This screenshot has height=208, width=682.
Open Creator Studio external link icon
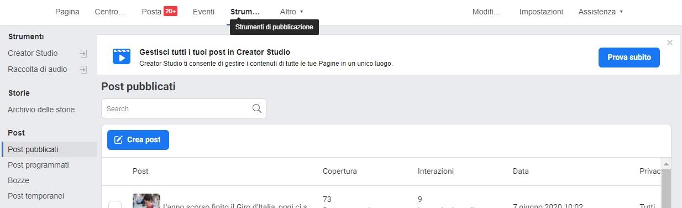point(83,54)
